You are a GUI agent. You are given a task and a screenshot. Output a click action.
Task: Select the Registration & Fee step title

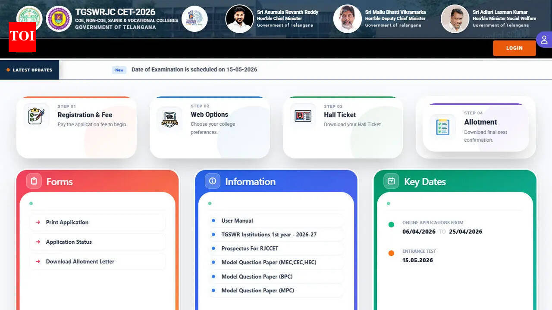(x=85, y=115)
